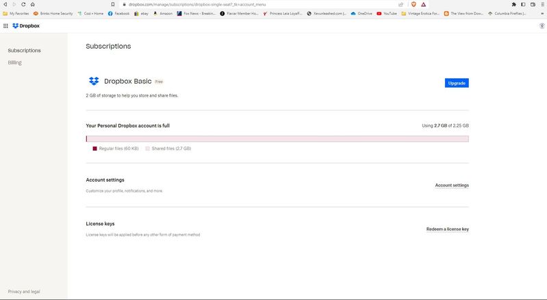
Task: Click the full storage usage bar
Action: tap(277, 139)
